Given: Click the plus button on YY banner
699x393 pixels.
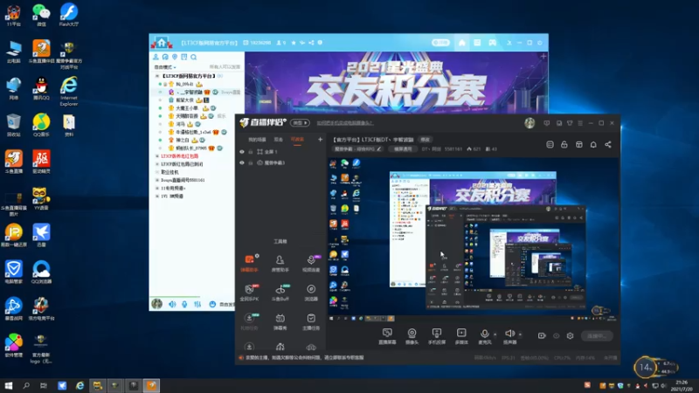Looking at the screenshot, I should click(543, 56).
